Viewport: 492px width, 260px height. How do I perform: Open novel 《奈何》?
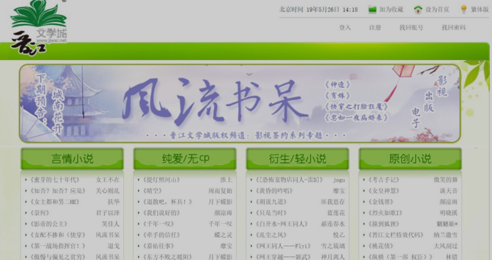point(39,213)
